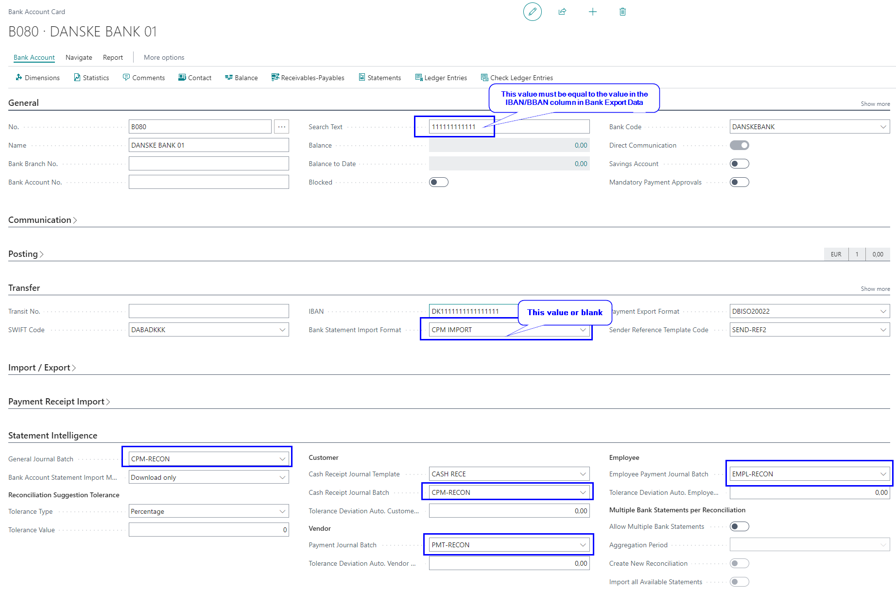Open the SWIFT Code dropdown
The height and width of the screenshot is (590, 896).
point(282,330)
